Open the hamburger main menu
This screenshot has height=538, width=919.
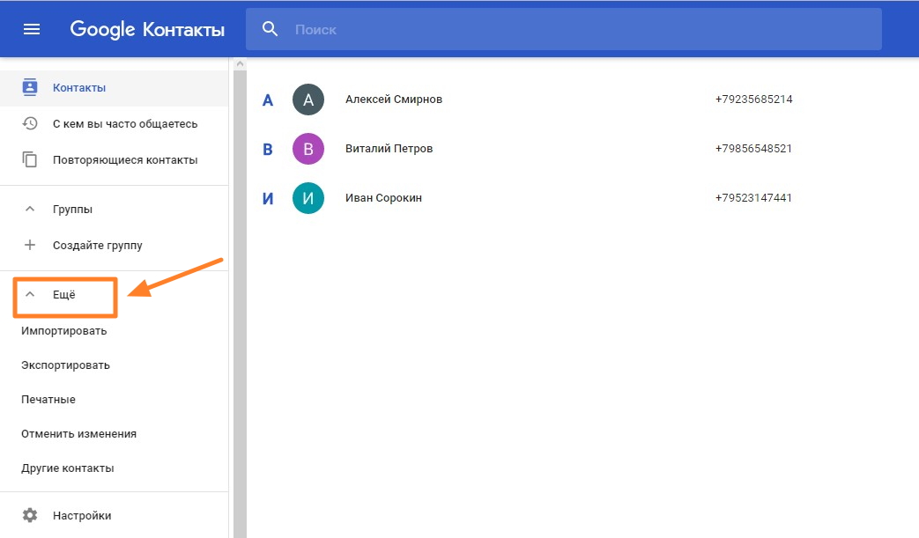point(32,29)
